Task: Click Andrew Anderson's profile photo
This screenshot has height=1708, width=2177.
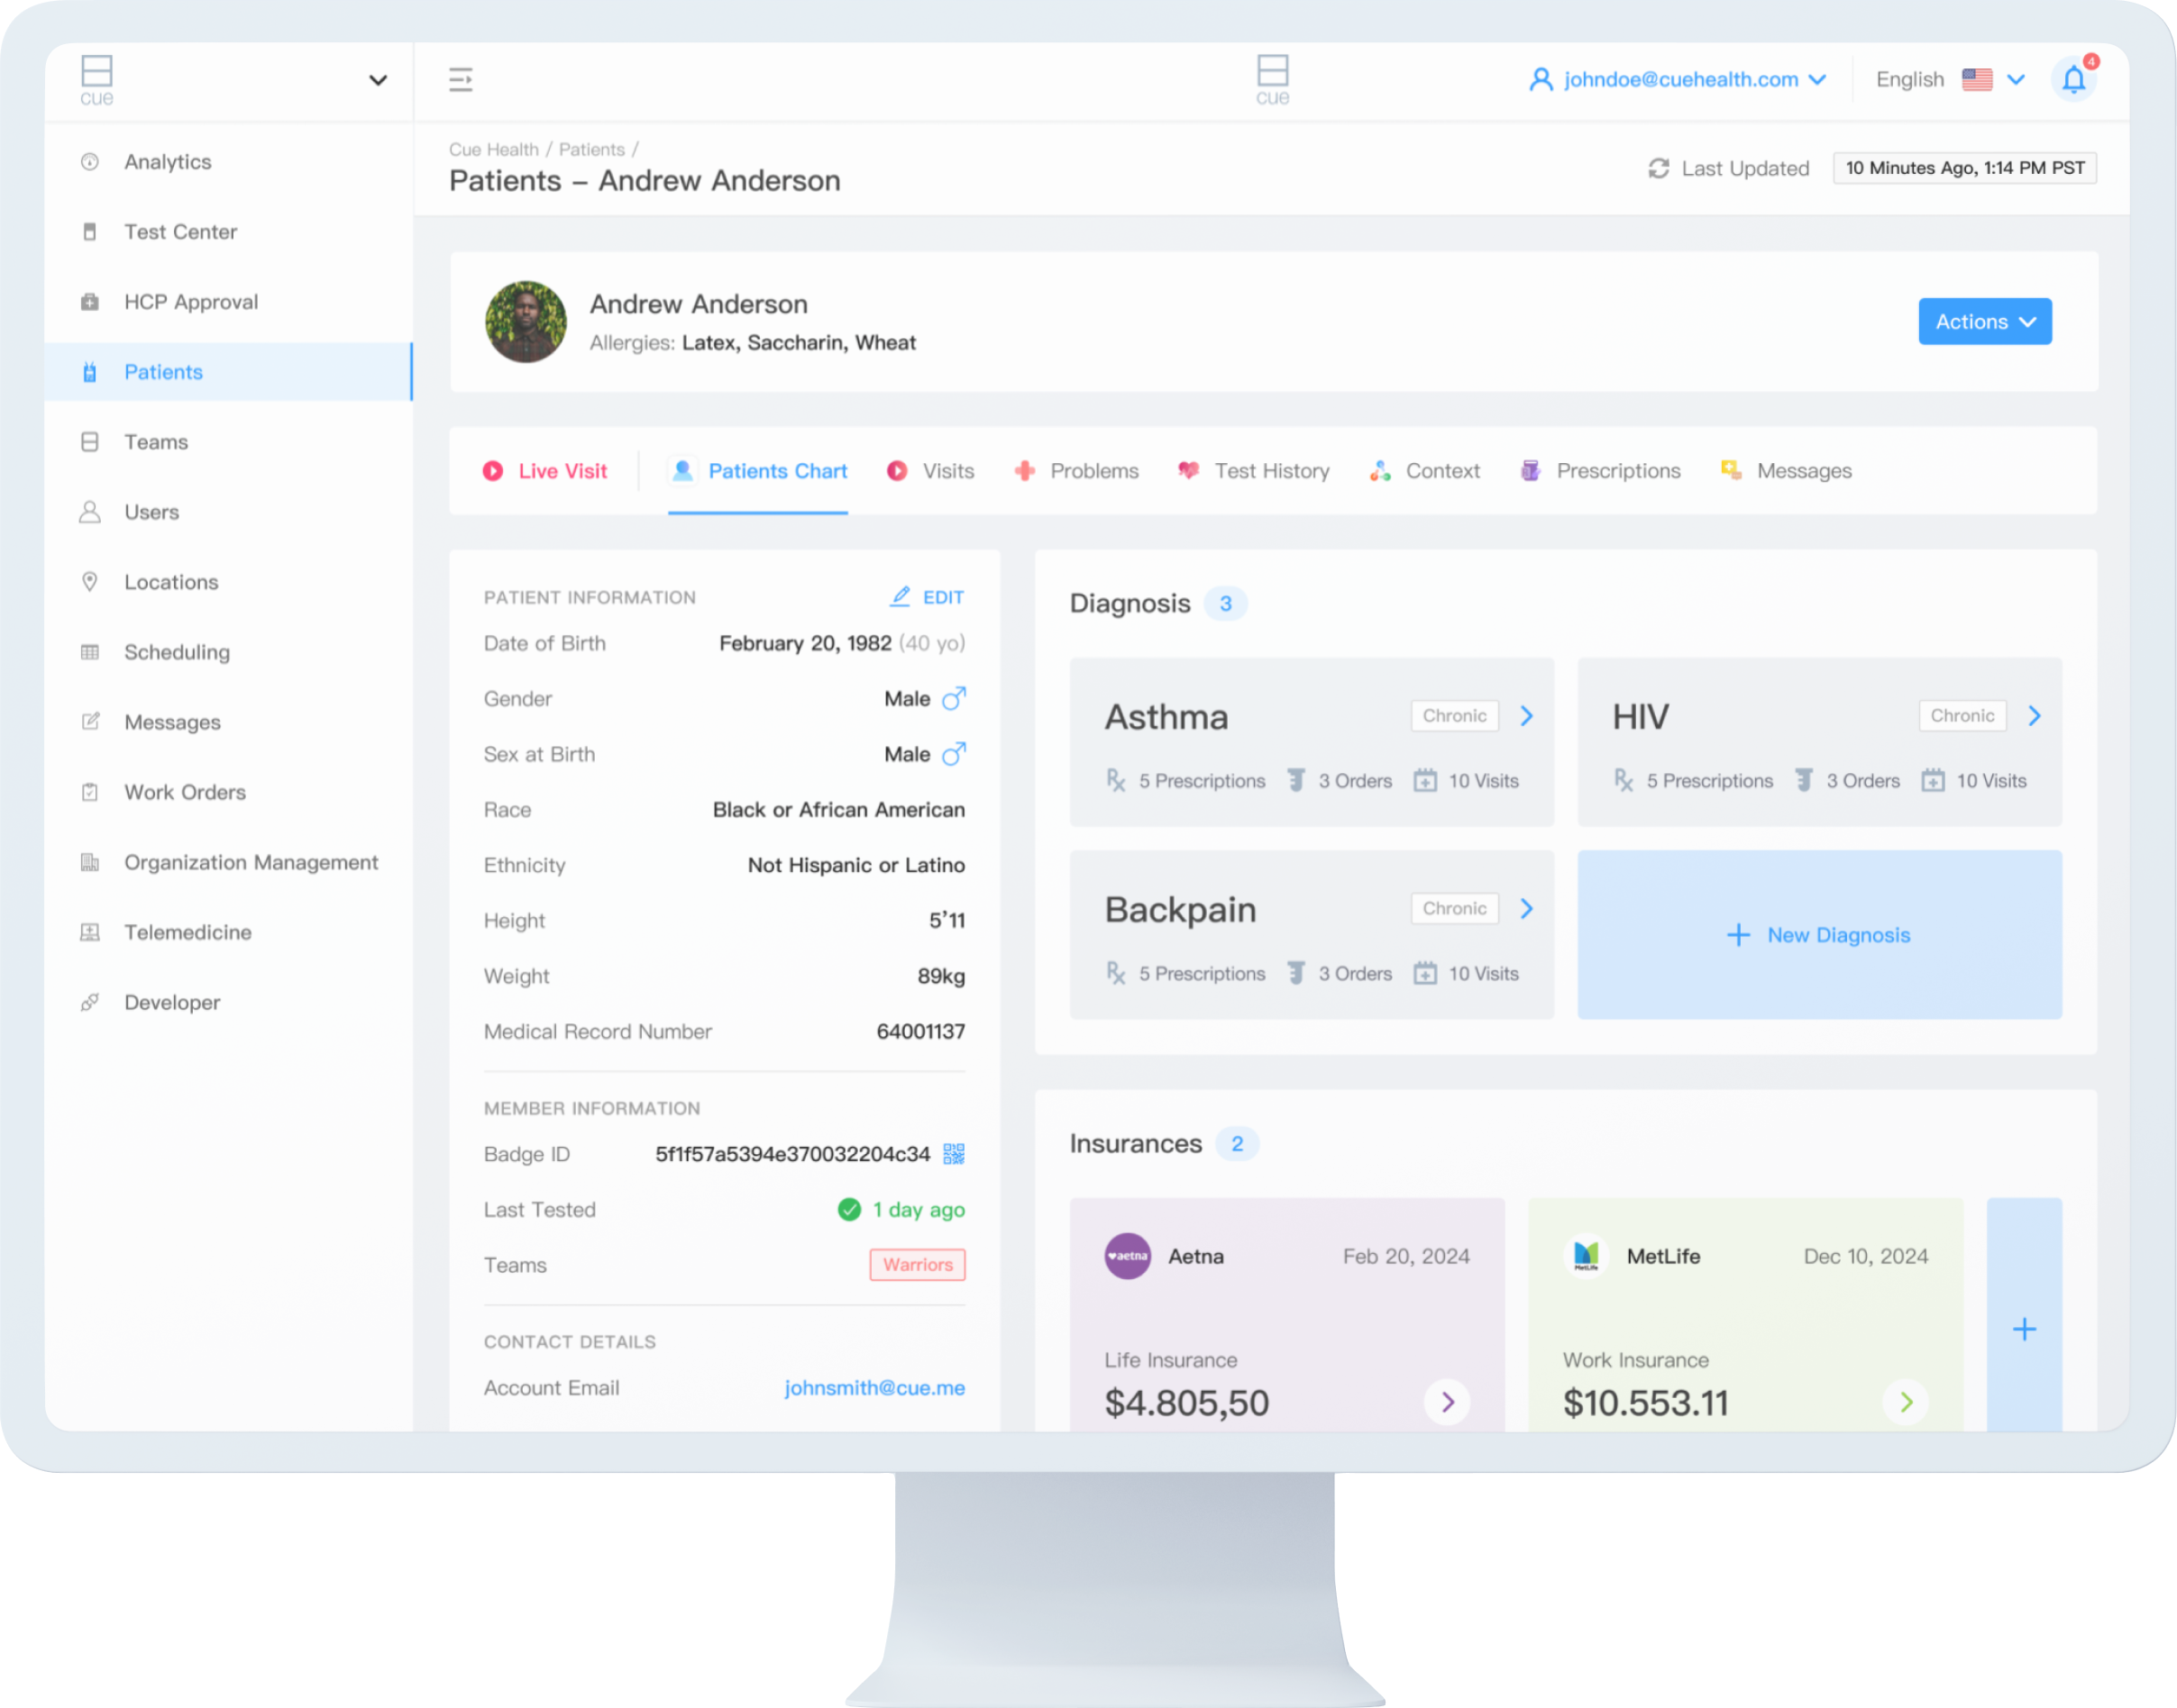Action: point(526,322)
